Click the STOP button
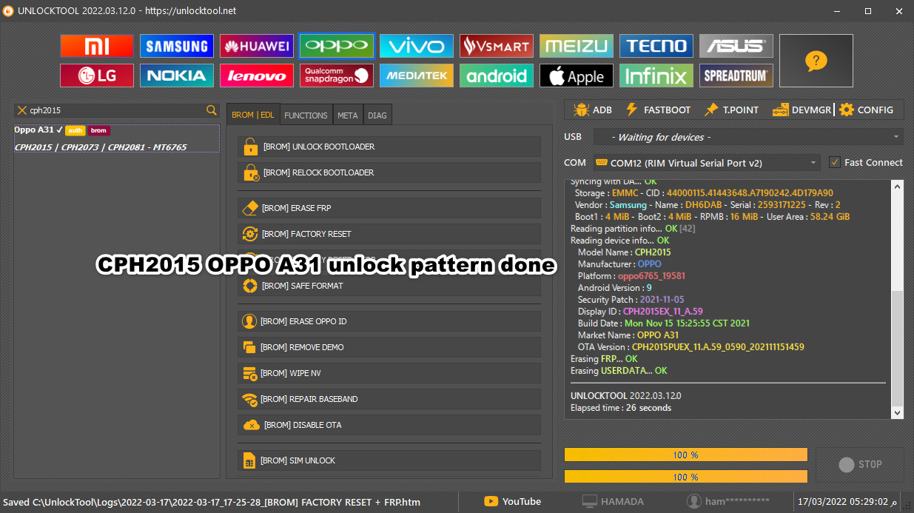Screen dimensions: 914x513 coord(860,465)
